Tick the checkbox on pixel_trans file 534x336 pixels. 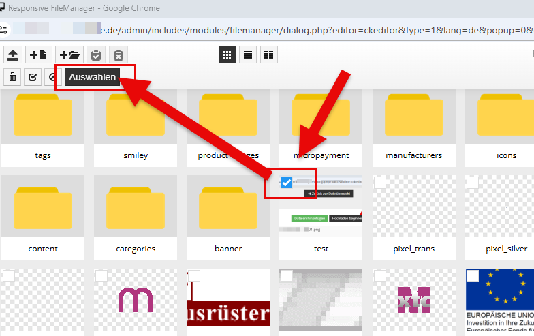[x=380, y=182]
